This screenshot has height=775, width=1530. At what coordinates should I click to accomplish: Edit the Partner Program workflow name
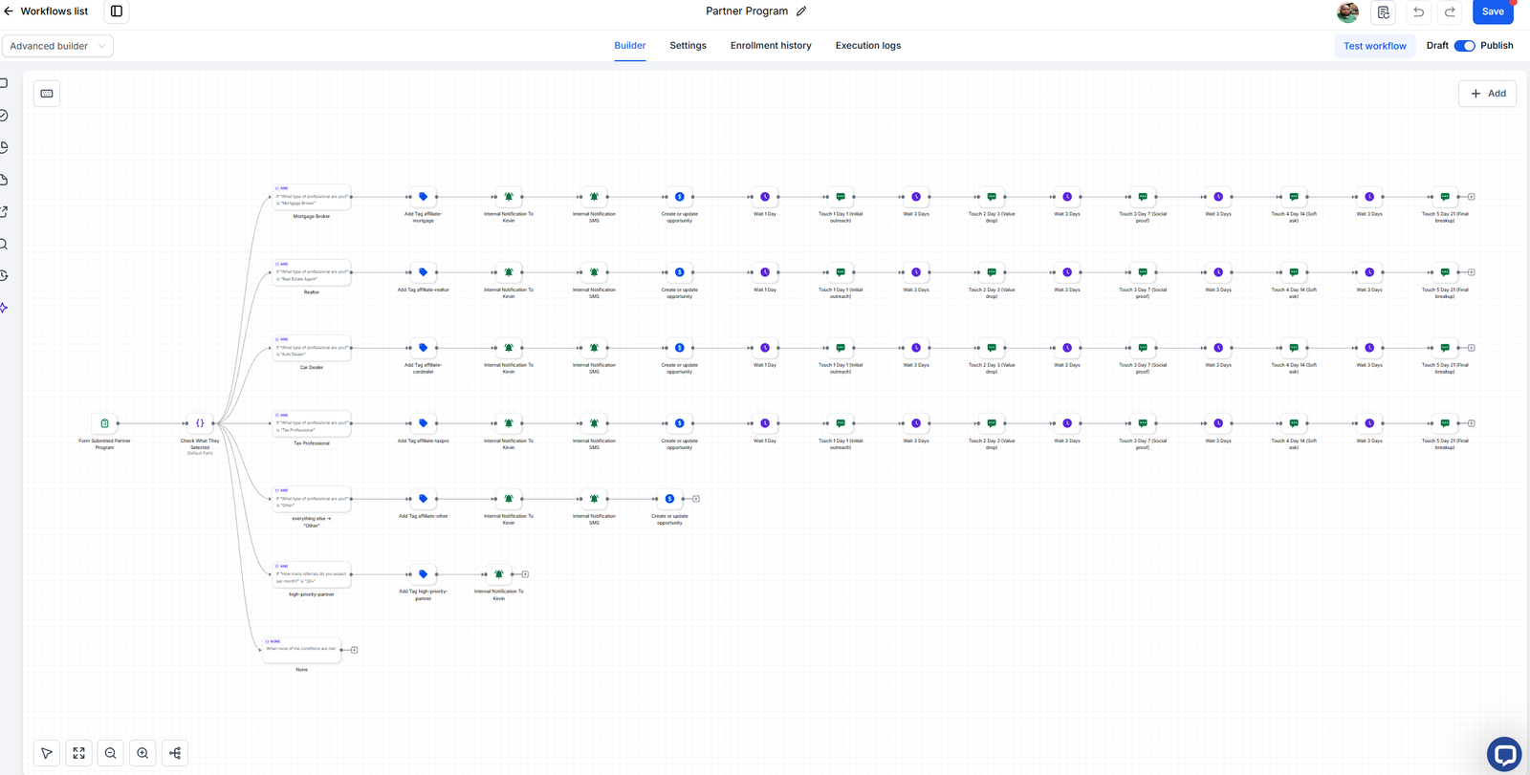click(x=801, y=11)
